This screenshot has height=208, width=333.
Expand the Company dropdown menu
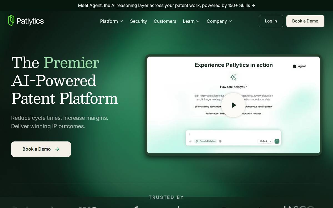tap(219, 21)
